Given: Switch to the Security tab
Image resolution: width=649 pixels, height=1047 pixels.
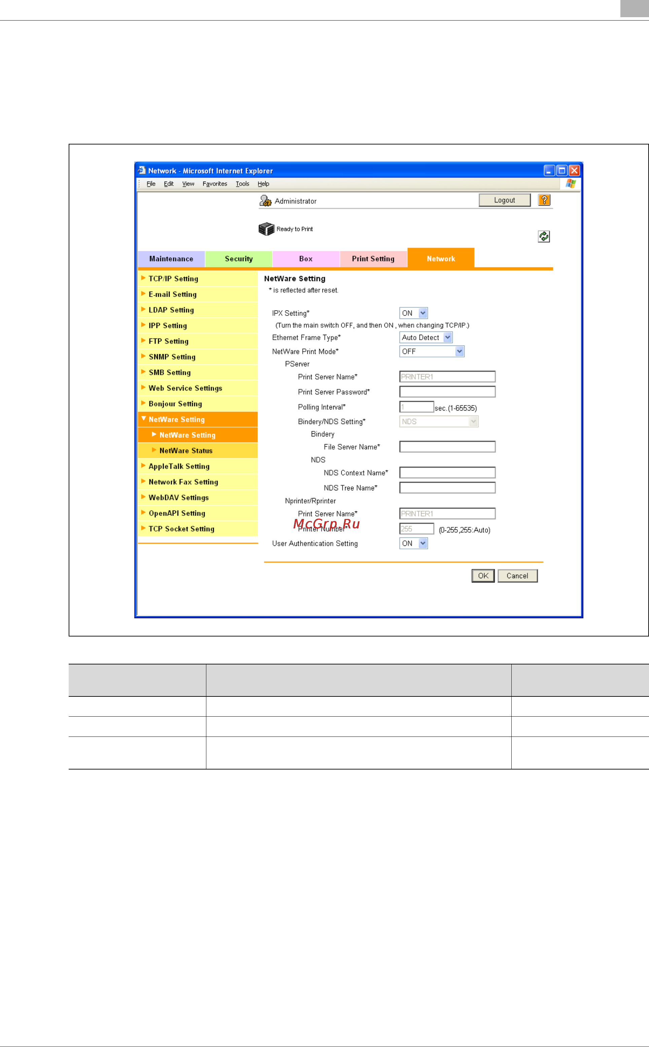Looking at the screenshot, I should click(x=239, y=259).
